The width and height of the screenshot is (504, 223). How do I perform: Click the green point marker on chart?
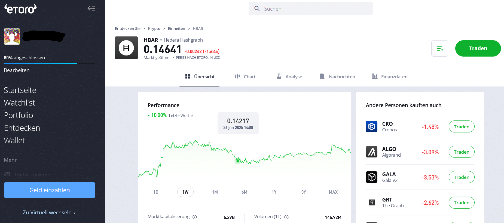(238, 161)
